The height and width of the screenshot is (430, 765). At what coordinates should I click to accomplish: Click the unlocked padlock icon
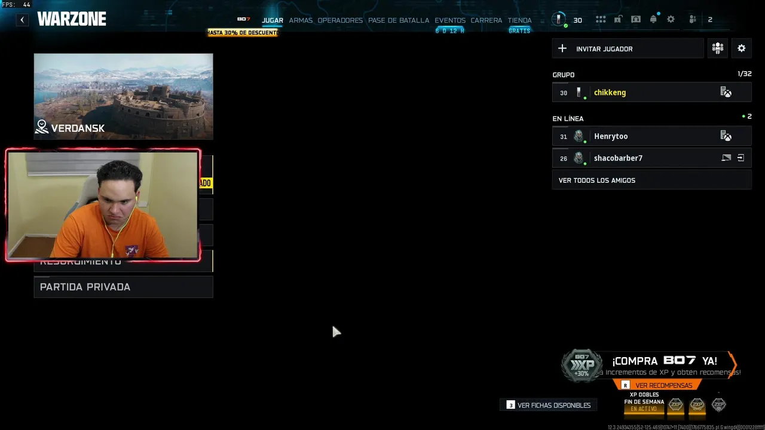click(x=618, y=20)
